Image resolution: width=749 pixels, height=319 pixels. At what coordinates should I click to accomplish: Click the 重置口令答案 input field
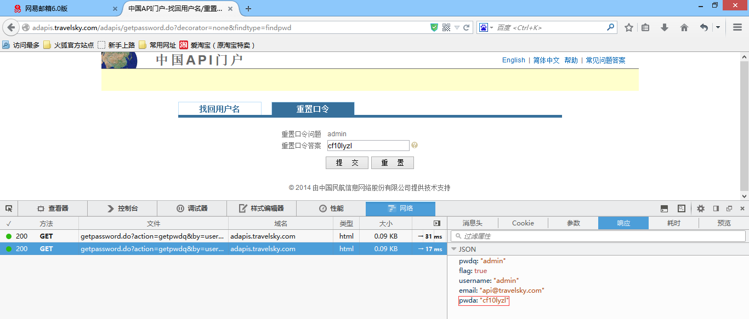click(368, 146)
